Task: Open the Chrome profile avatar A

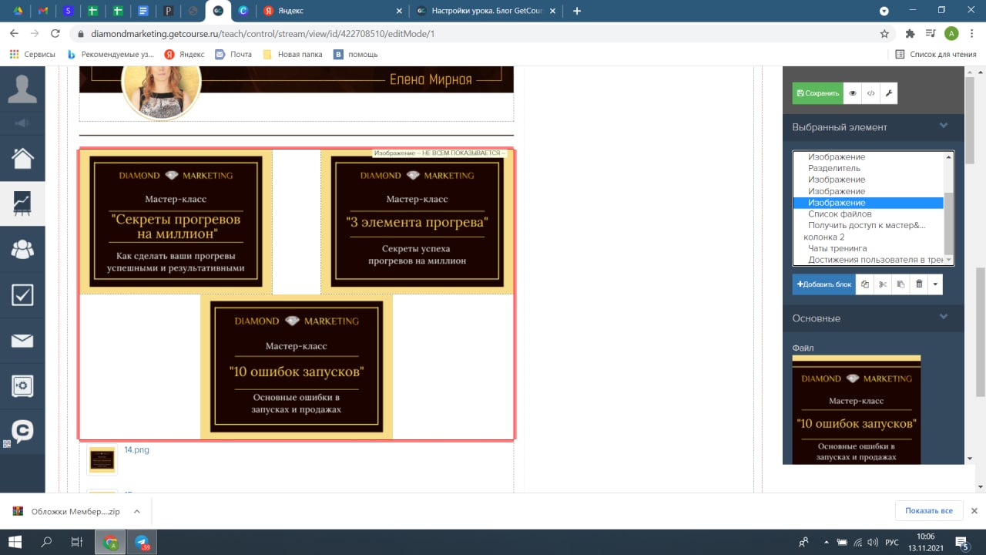Action: (x=951, y=33)
